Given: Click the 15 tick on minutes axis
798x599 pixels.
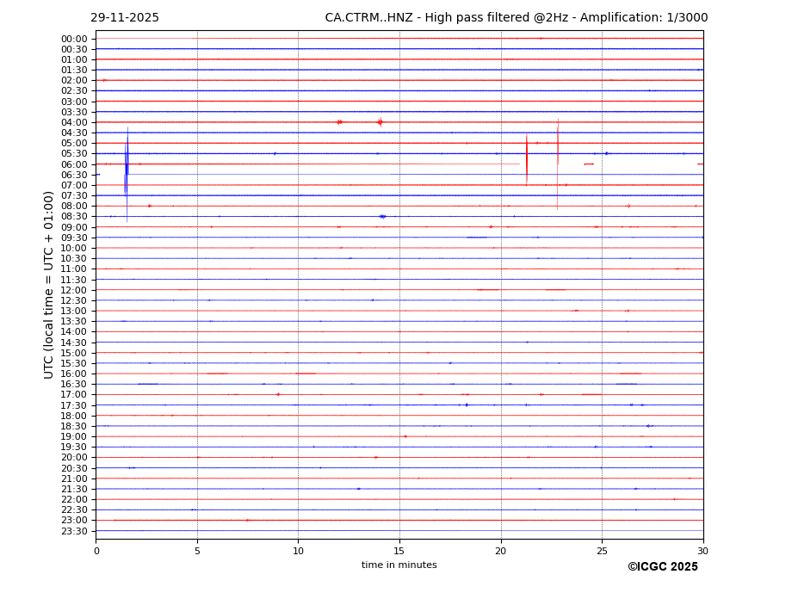Looking at the screenshot, I should 399,550.
